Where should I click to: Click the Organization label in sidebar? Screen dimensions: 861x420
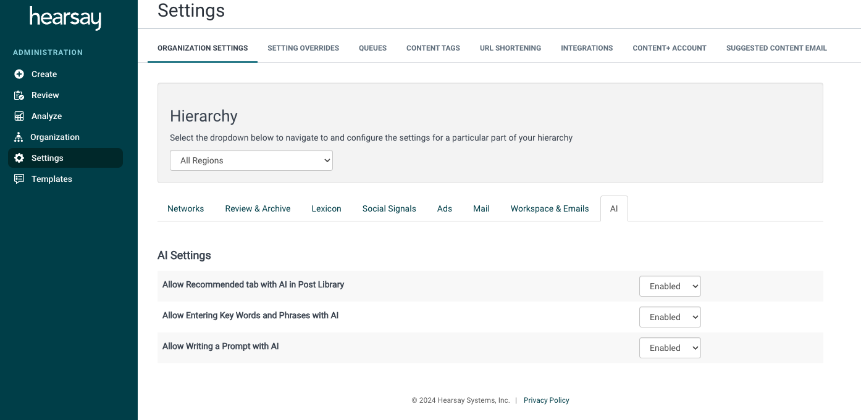pos(55,137)
